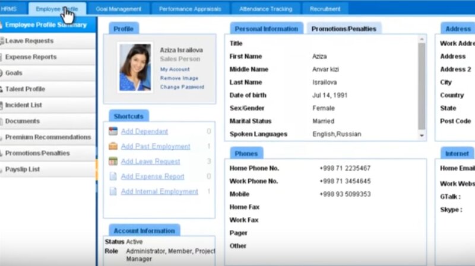The height and width of the screenshot is (266, 475).
Task: Open the Attendance Tracking tab
Action: pyautogui.click(x=266, y=9)
